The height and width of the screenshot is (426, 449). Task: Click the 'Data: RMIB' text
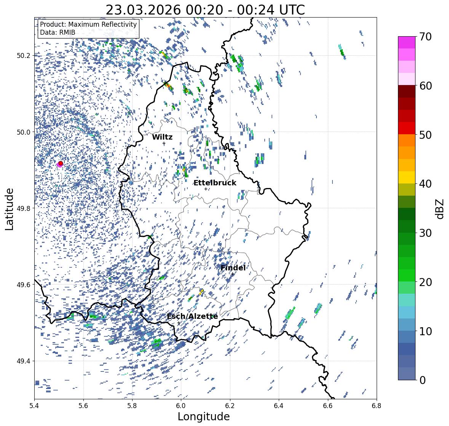tap(58, 32)
